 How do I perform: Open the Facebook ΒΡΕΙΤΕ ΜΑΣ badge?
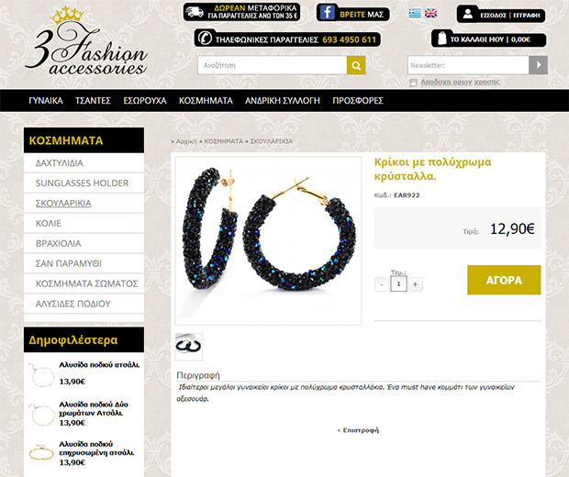tap(352, 13)
